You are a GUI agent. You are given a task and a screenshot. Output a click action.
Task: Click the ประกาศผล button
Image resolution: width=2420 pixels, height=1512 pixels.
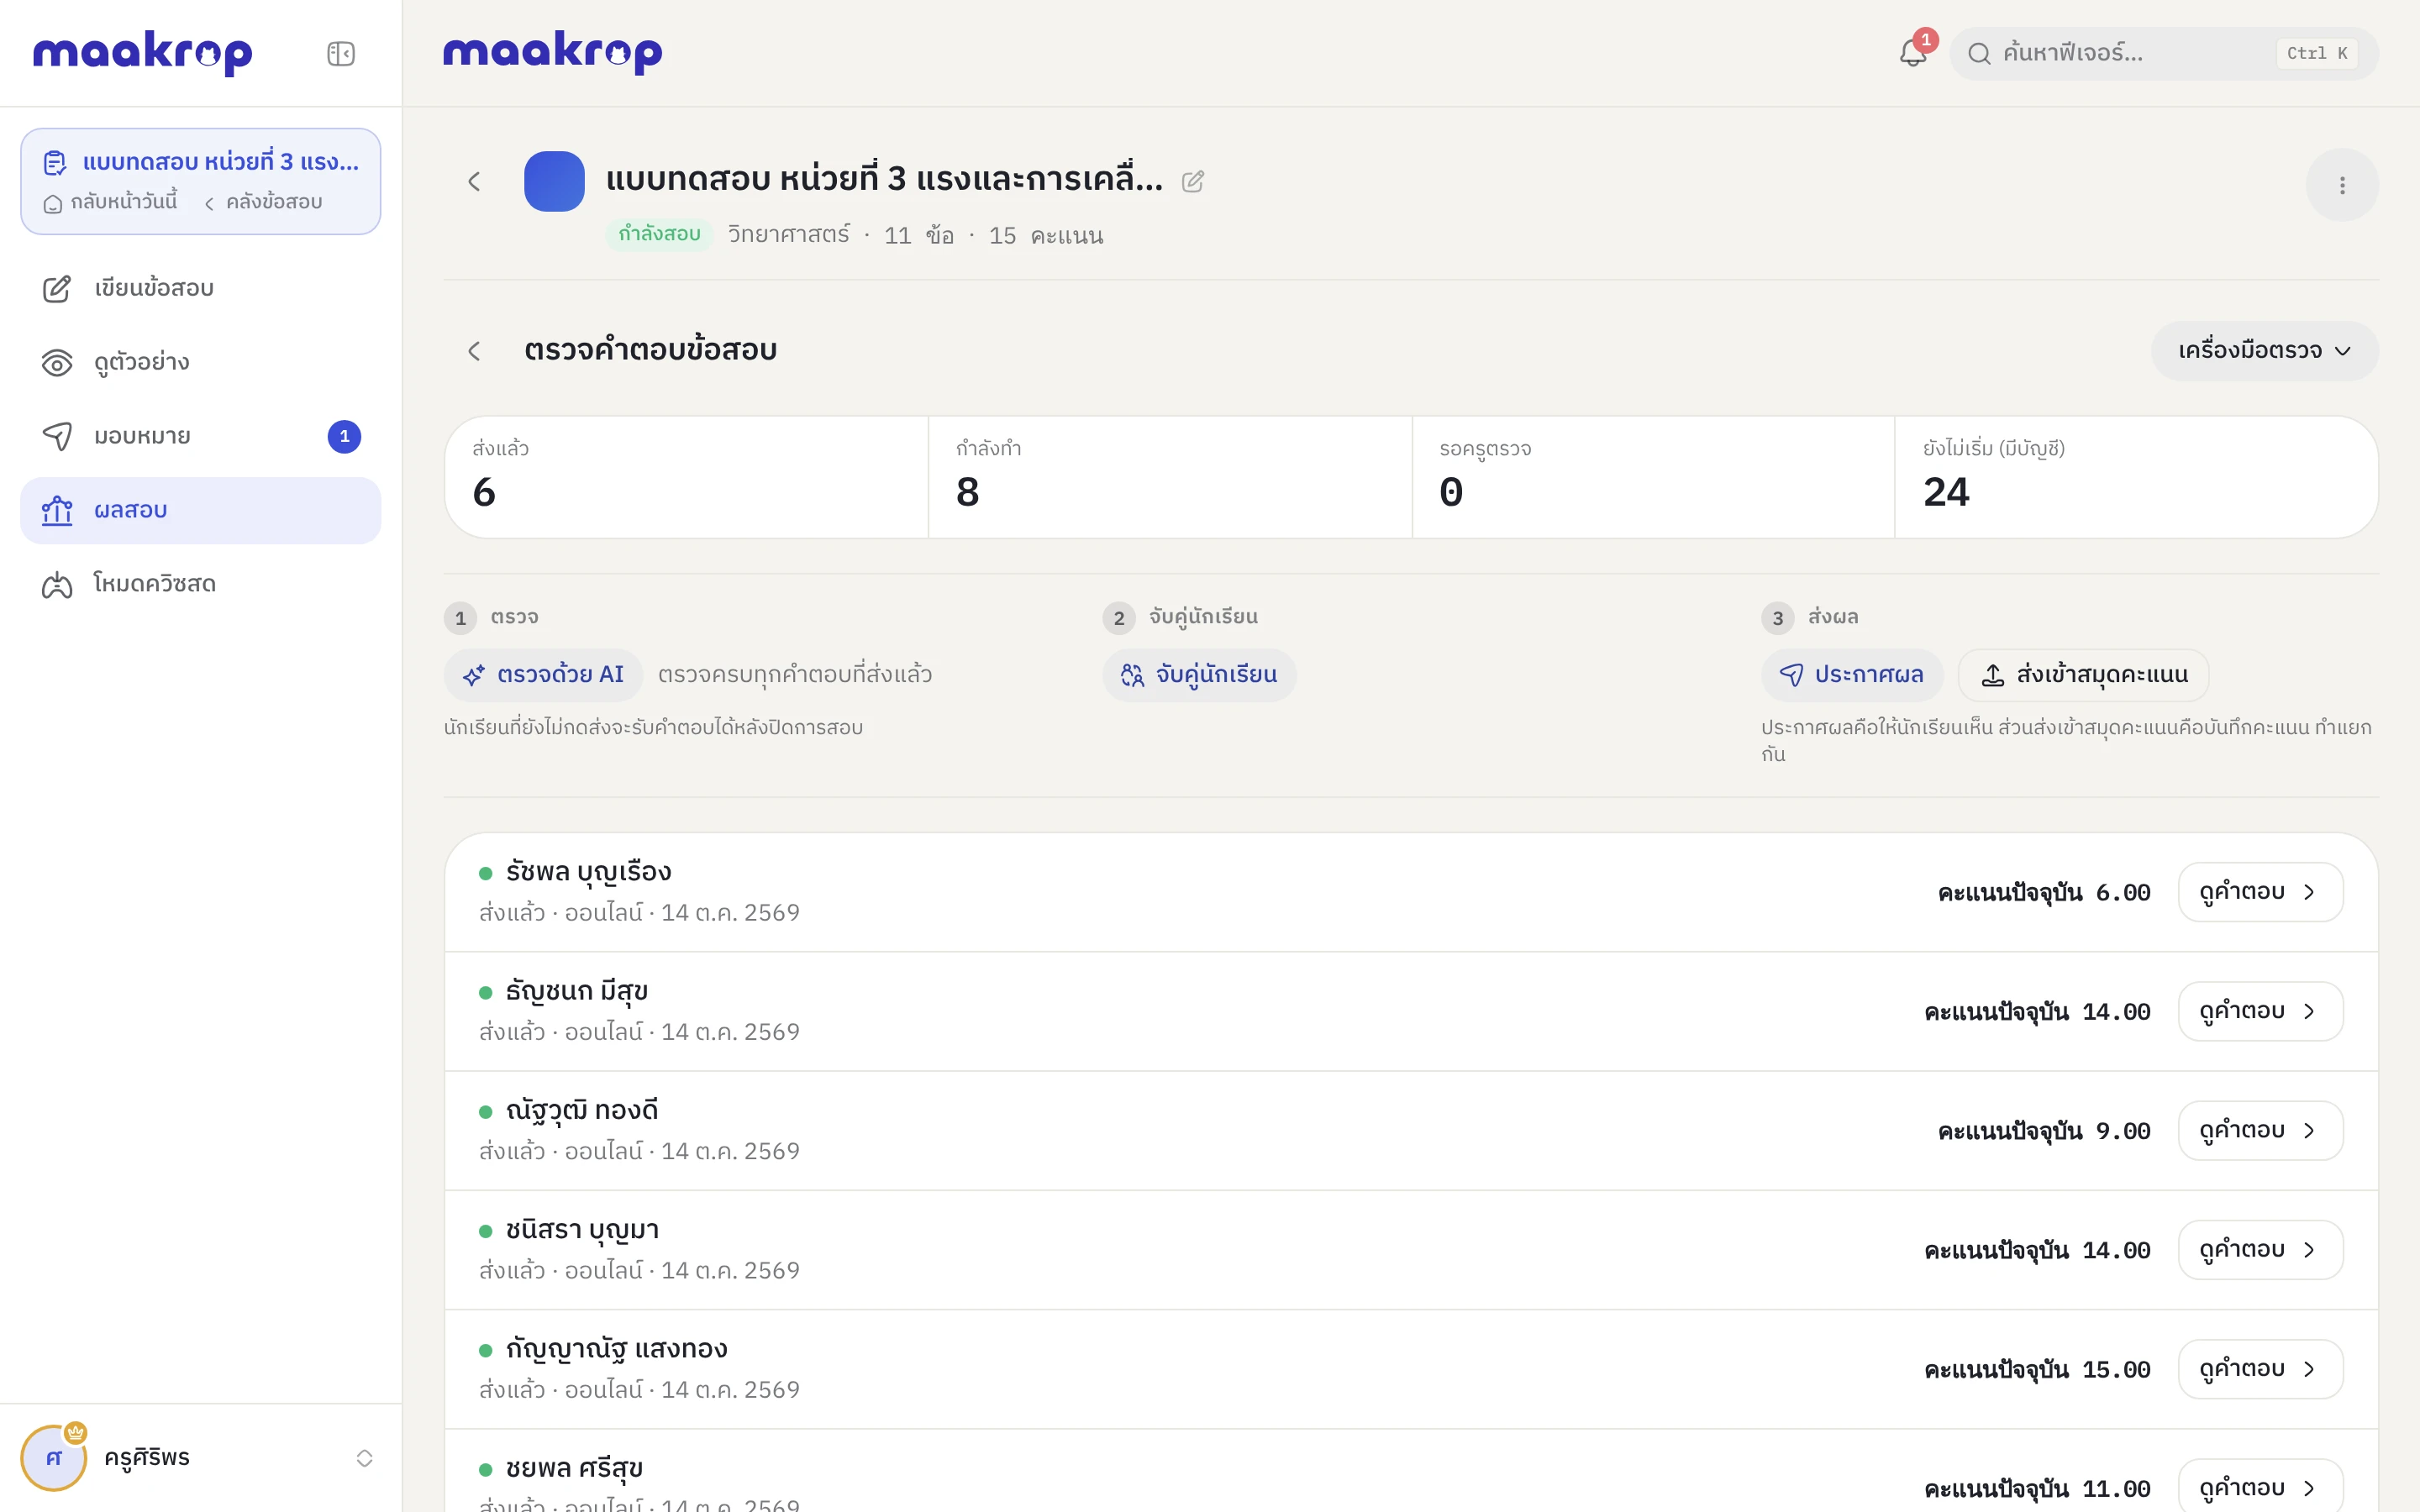[1852, 675]
